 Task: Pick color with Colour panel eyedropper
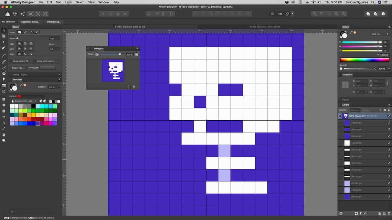point(351,32)
